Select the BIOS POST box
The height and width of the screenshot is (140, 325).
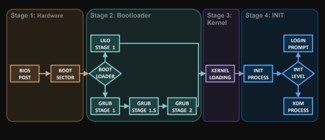25,74
